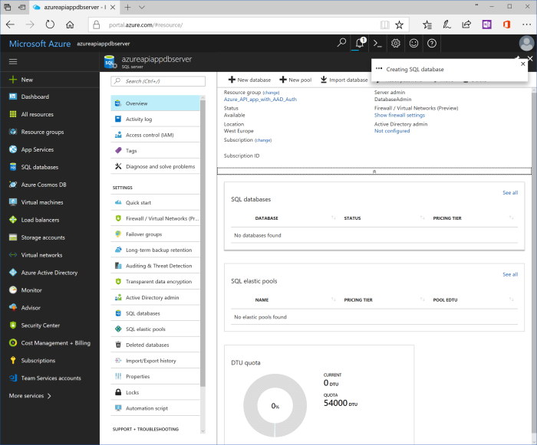Screen dimensions: 537x445
Task: Sort by DATABASE column
Action: tap(266, 218)
